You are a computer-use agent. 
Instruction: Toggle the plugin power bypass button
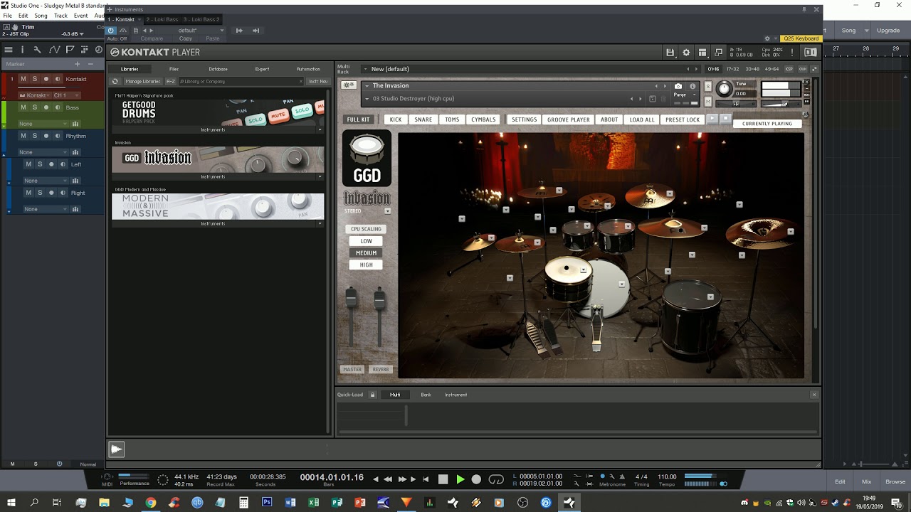111,31
